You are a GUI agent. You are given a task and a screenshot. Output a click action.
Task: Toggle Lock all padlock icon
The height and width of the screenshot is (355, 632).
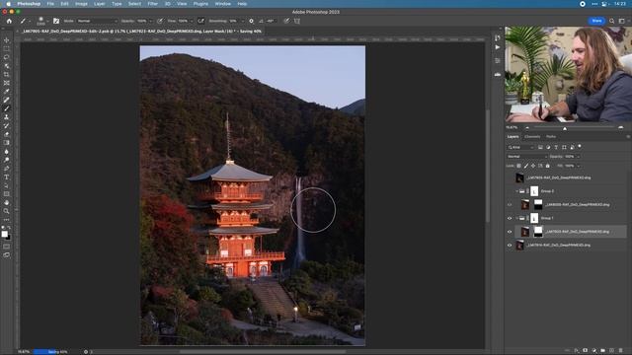(x=547, y=166)
